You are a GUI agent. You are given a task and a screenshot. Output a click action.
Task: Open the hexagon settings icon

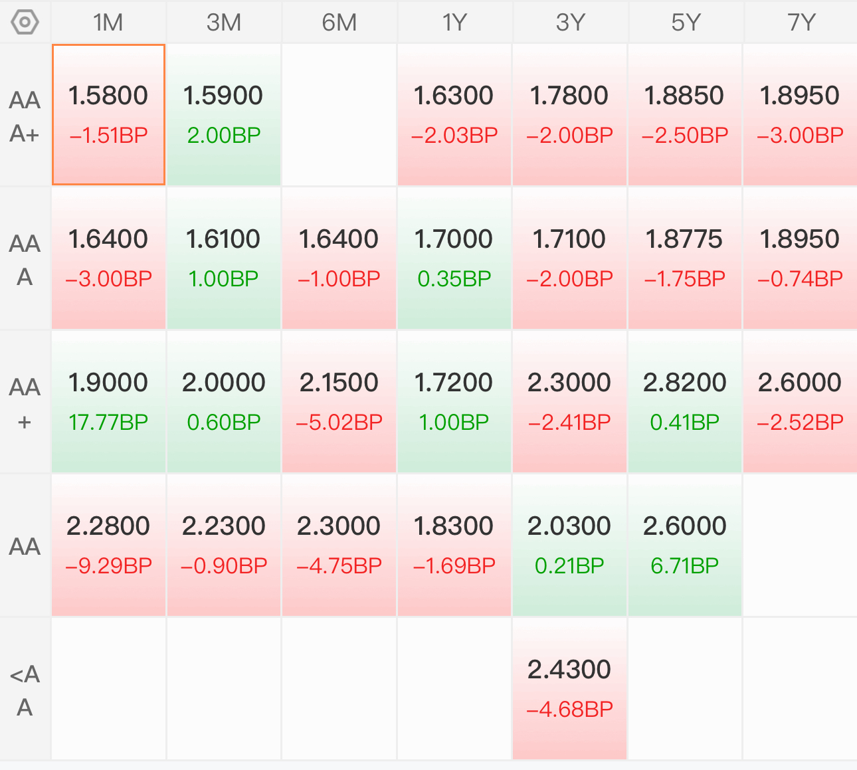pos(25,23)
